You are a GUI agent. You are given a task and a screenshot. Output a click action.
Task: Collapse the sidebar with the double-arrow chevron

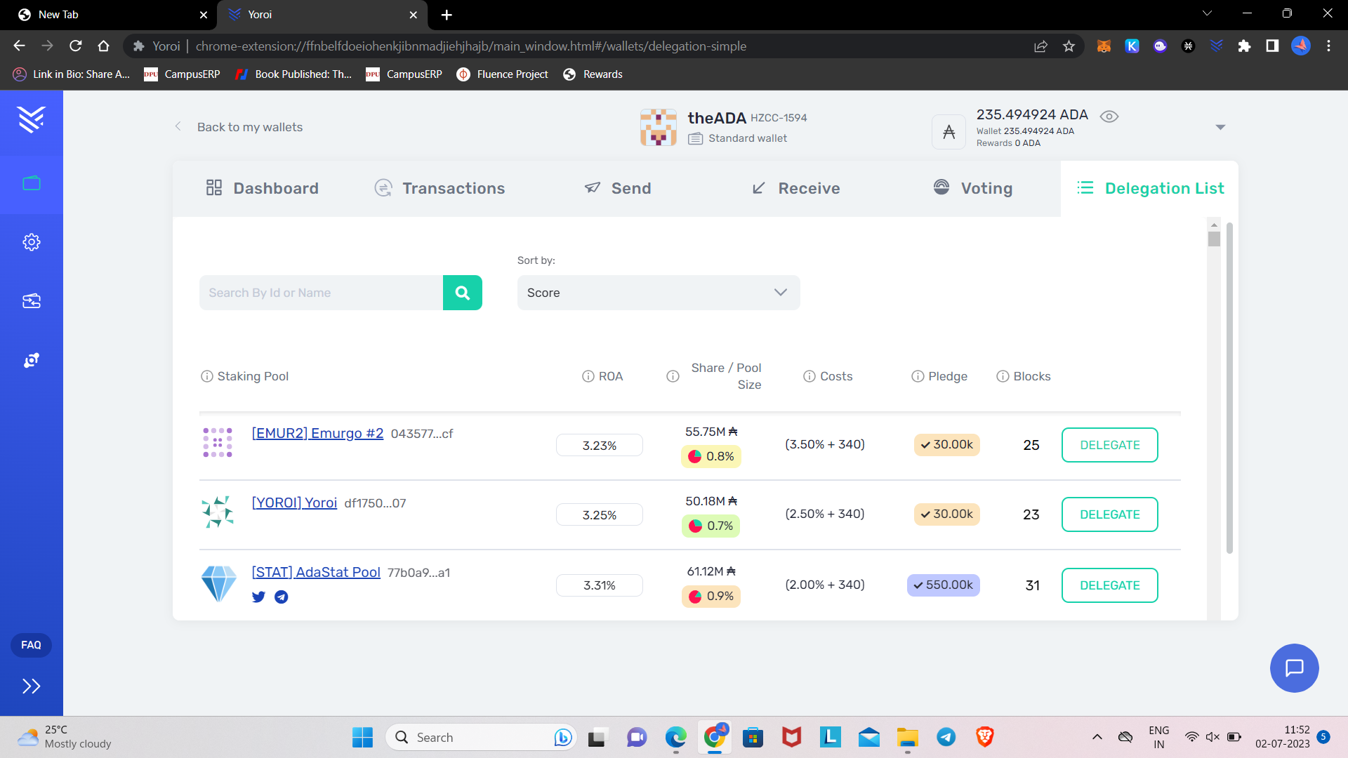pos(31,686)
